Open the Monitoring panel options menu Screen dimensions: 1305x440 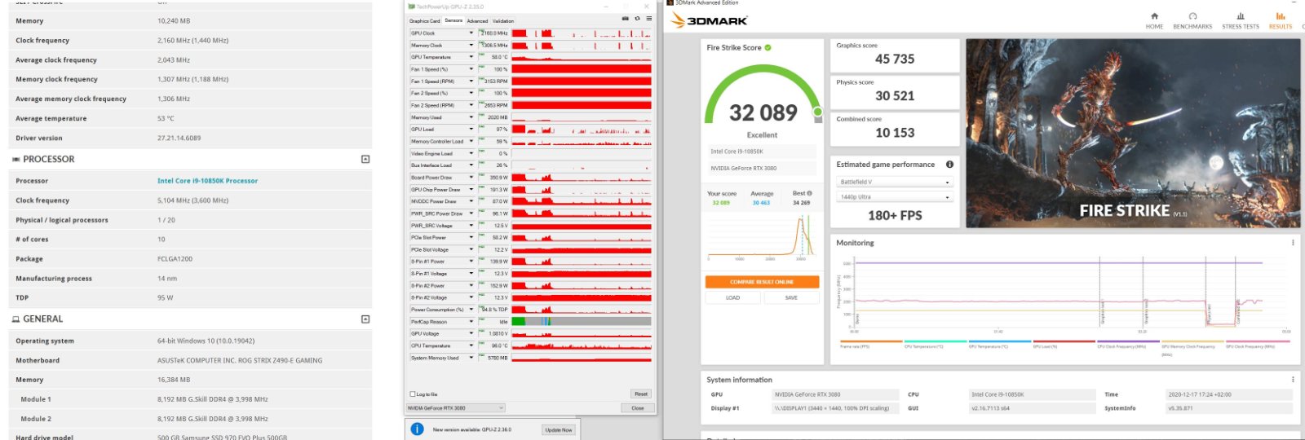pyautogui.click(x=1293, y=243)
